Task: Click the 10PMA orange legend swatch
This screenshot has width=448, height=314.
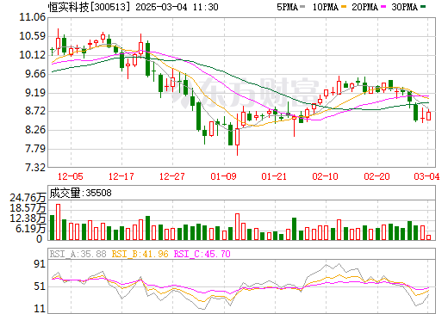Action: [x=344, y=7]
